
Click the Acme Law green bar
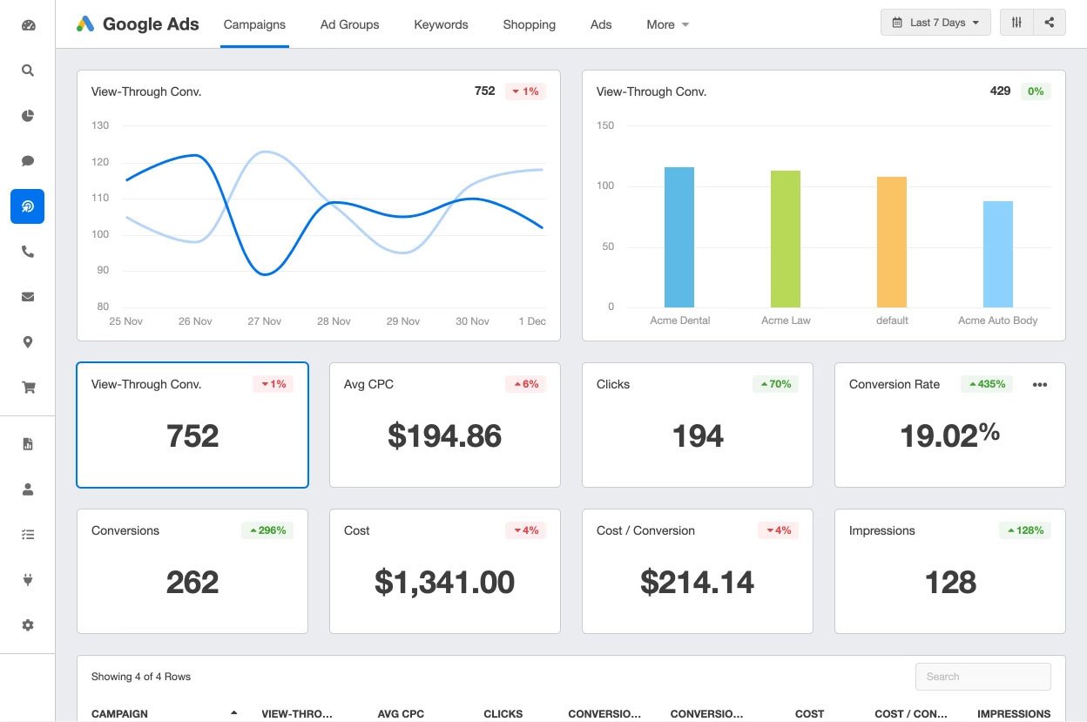pyautogui.click(x=786, y=239)
